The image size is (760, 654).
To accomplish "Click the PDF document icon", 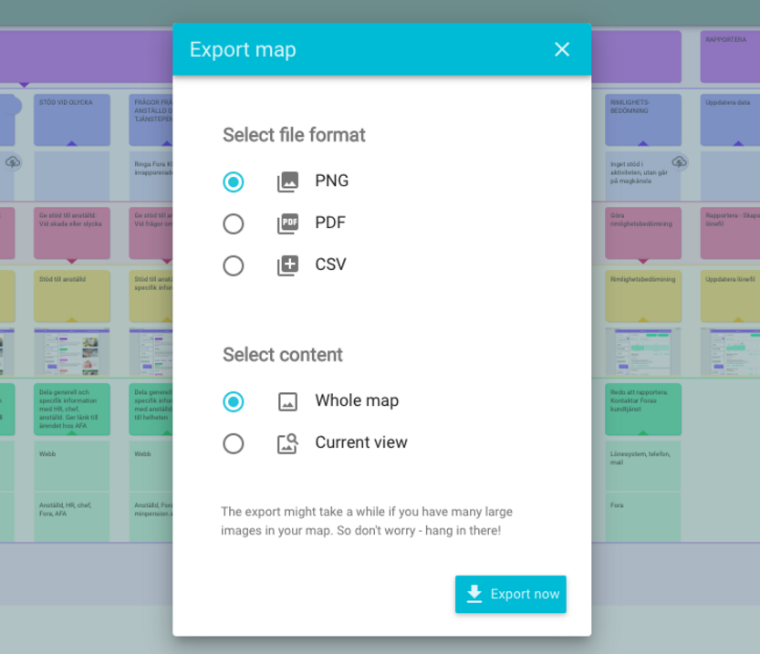I will coord(287,223).
